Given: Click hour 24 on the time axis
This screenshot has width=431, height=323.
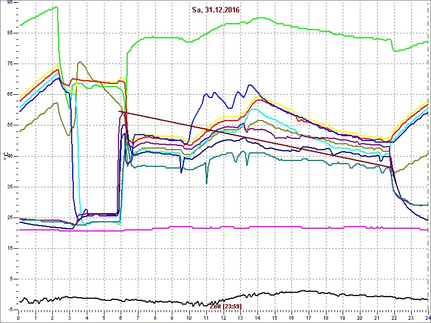Looking at the screenshot, I should pyautogui.click(x=427, y=318).
